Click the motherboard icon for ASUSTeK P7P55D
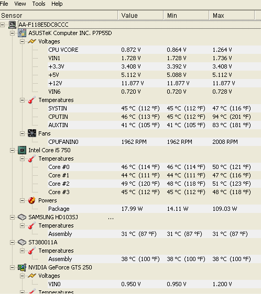The width and height of the screenshot is (261, 294). 22,33
